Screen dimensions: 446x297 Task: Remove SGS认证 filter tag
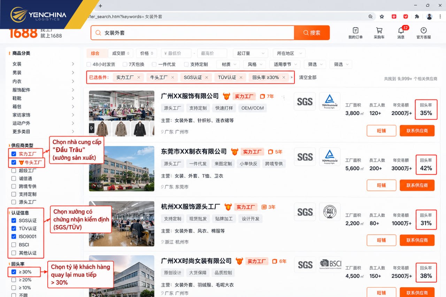coord(207,77)
